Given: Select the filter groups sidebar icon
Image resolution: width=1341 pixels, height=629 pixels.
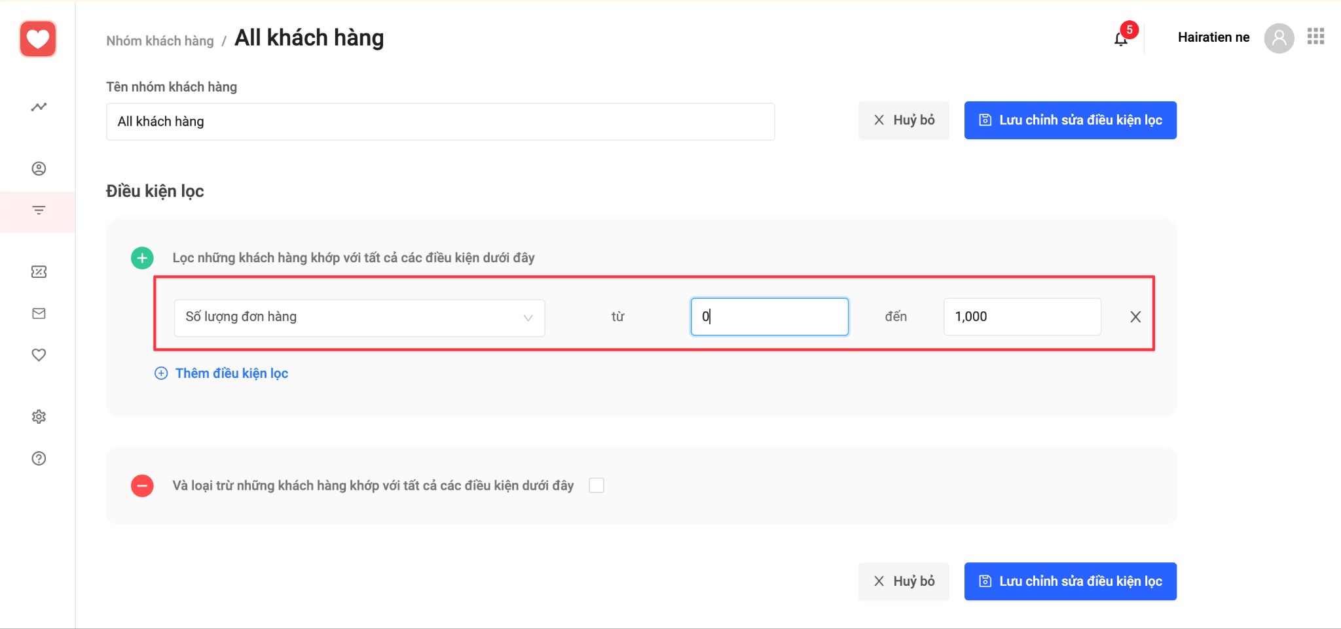Looking at the screenshot, I should [x=39, y=211].
